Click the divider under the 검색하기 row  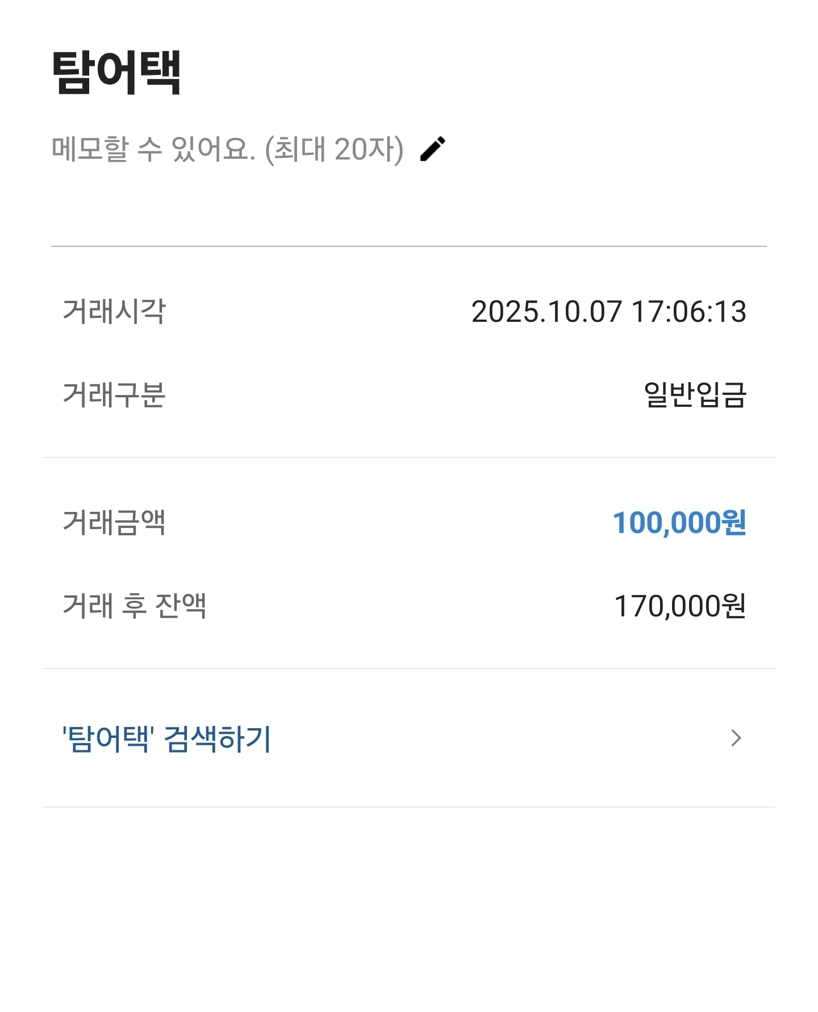pos(409,807)
